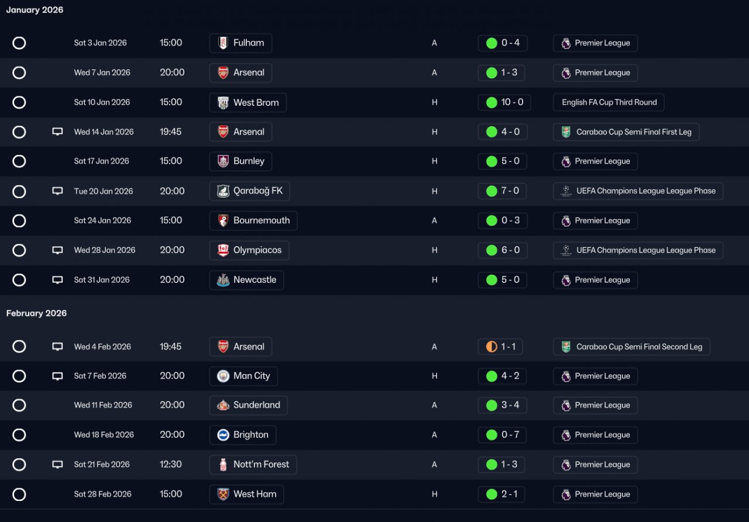Click the Champions League logo for Olympiacos match
The height and width of the screenshot is (522, 749).
pyautogui.click(x=566, y=250)
